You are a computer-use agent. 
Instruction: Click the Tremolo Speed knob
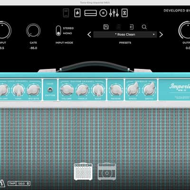click(133, 89)
